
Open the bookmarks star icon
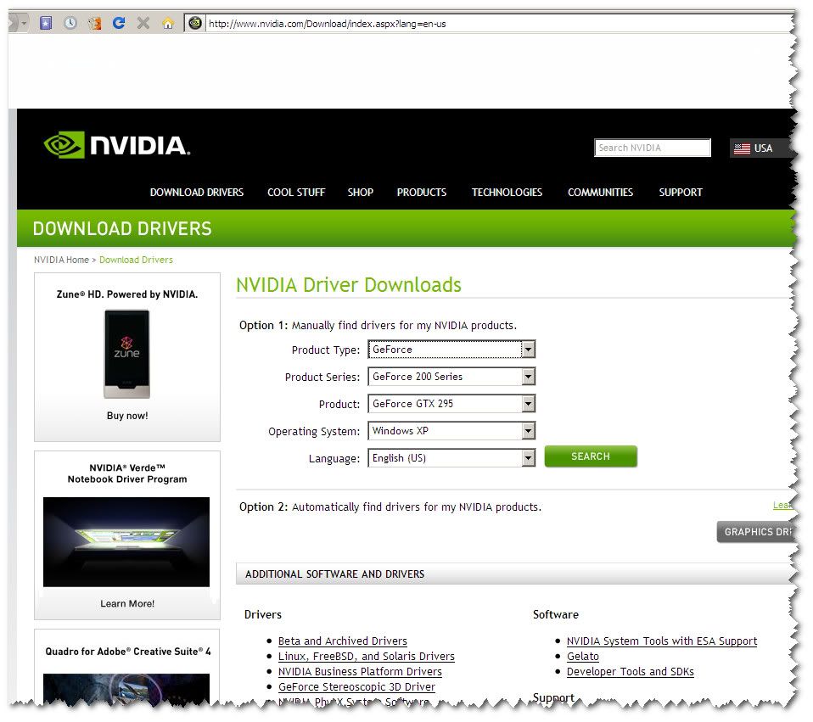pyautogui.click(x=46, y=23)
